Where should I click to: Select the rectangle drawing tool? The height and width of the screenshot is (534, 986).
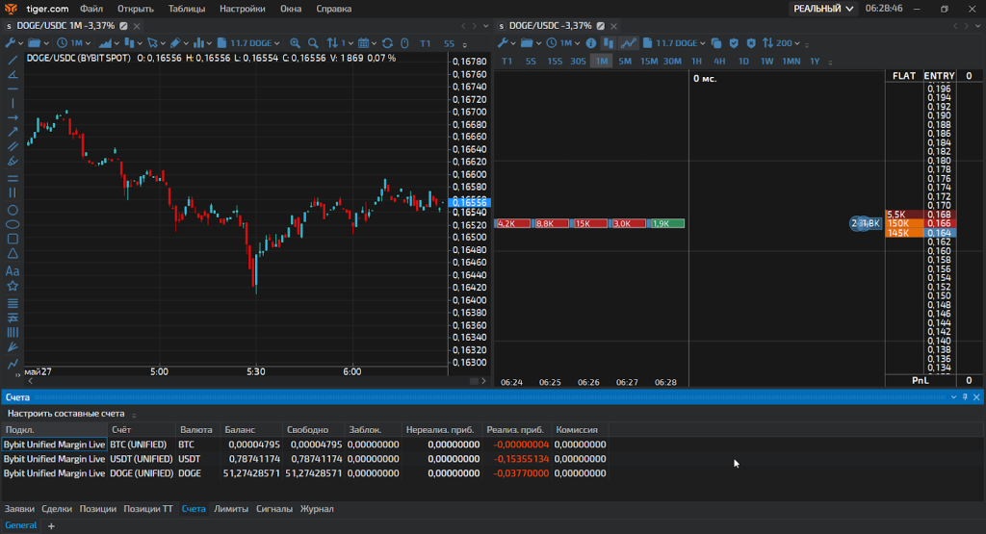(x=13, y=240)
